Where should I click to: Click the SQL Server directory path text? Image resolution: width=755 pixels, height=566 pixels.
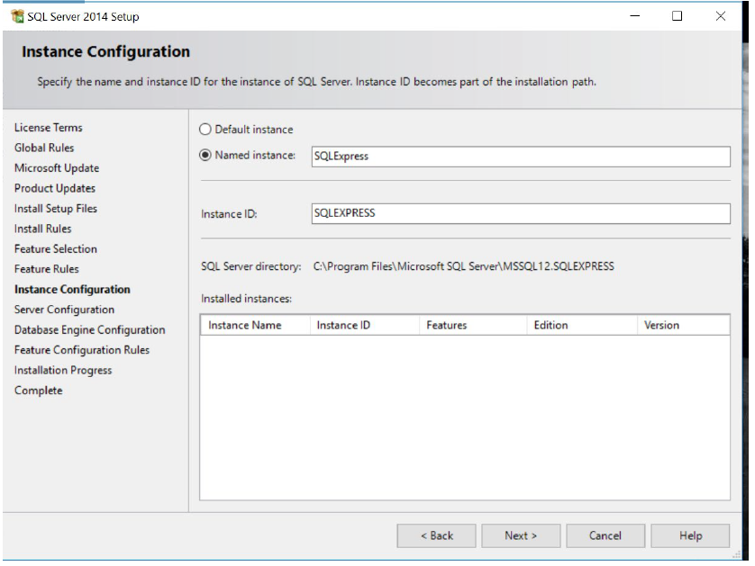[464, 266]
